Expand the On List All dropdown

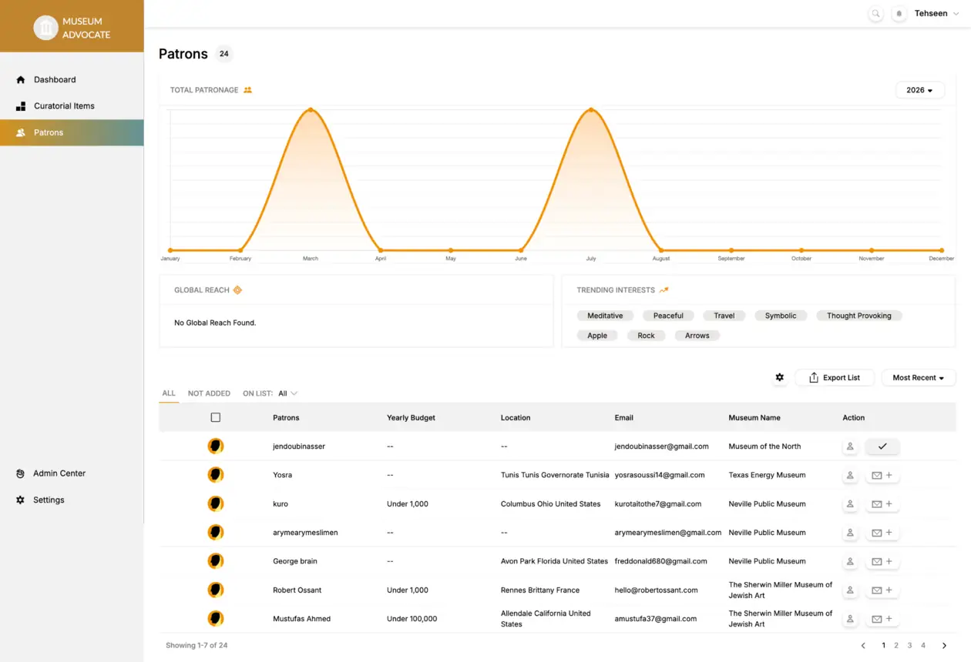[287, 393]
